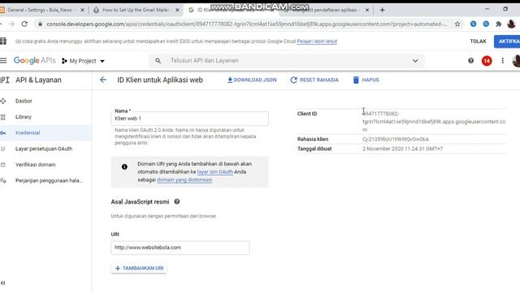Click the Google APIs logo

(x=34, y=60)
